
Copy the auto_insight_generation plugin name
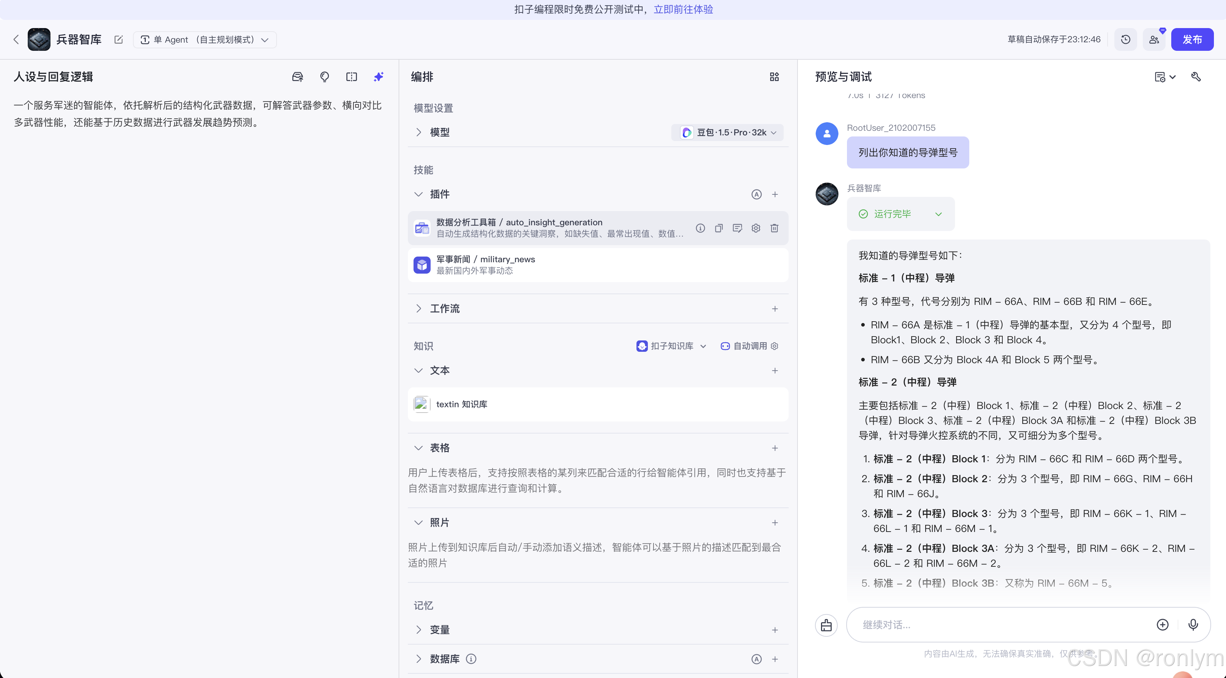coord(719,228)
